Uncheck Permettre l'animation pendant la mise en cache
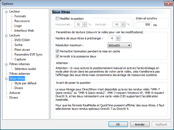This screenshot has height=130, width=174. click(57, 51)
